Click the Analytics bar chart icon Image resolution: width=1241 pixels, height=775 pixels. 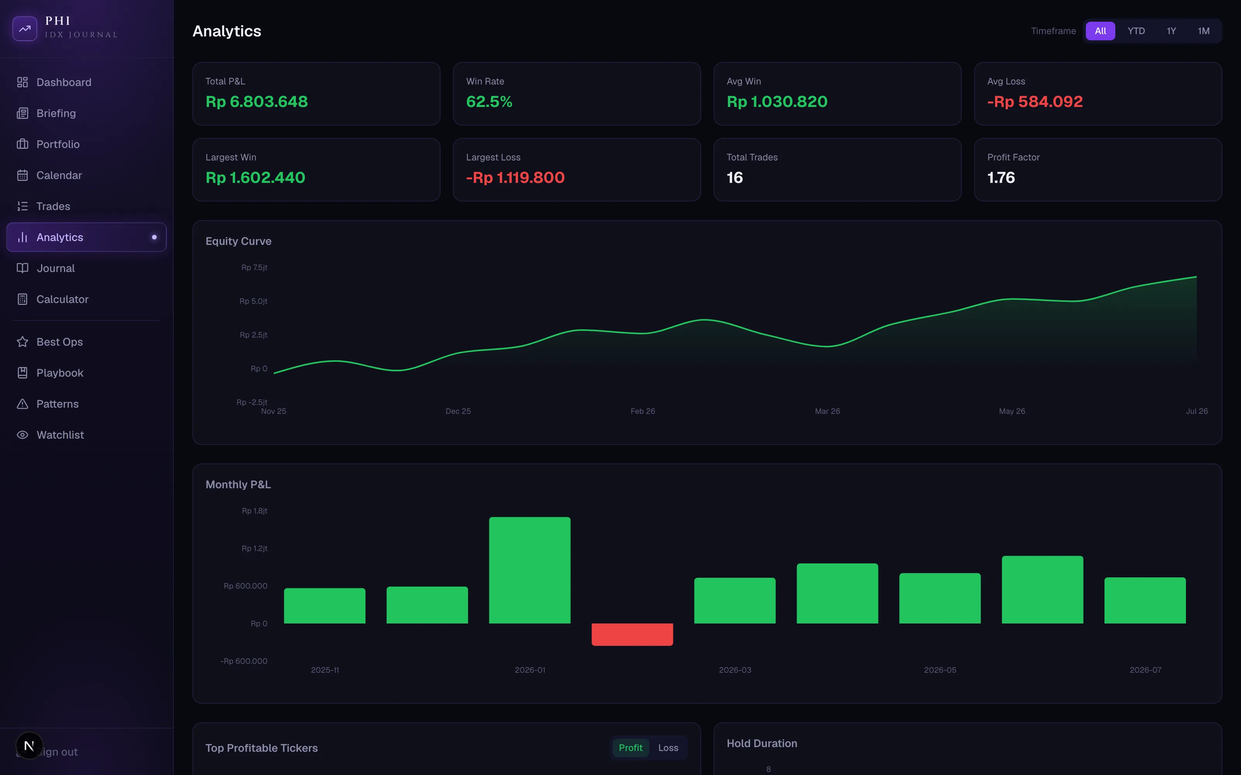tap(22, 237)
